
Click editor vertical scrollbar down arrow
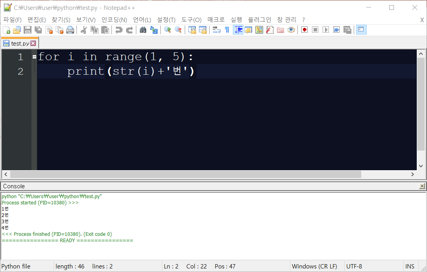coord(421,166)
